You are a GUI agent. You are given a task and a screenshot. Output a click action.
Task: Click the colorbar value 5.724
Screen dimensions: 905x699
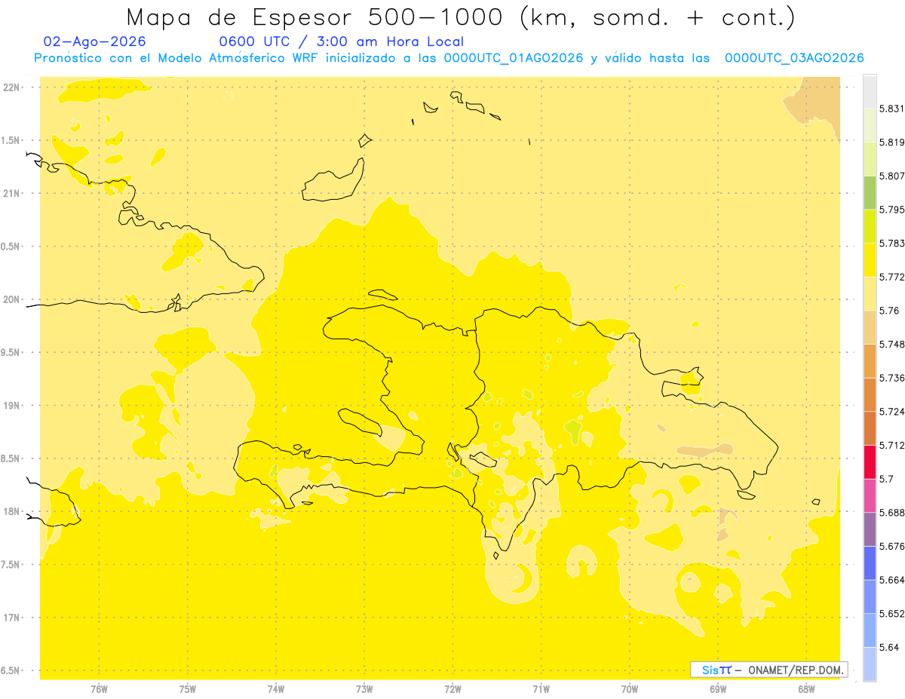pos(891,412)
